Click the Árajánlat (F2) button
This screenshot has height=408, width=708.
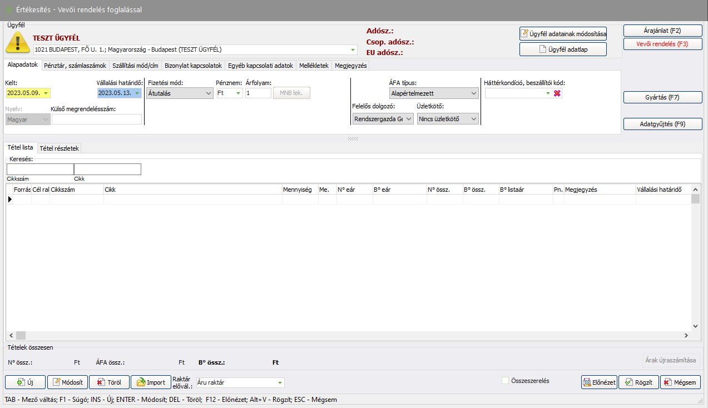pyautogui.click(x=662, y=31)
